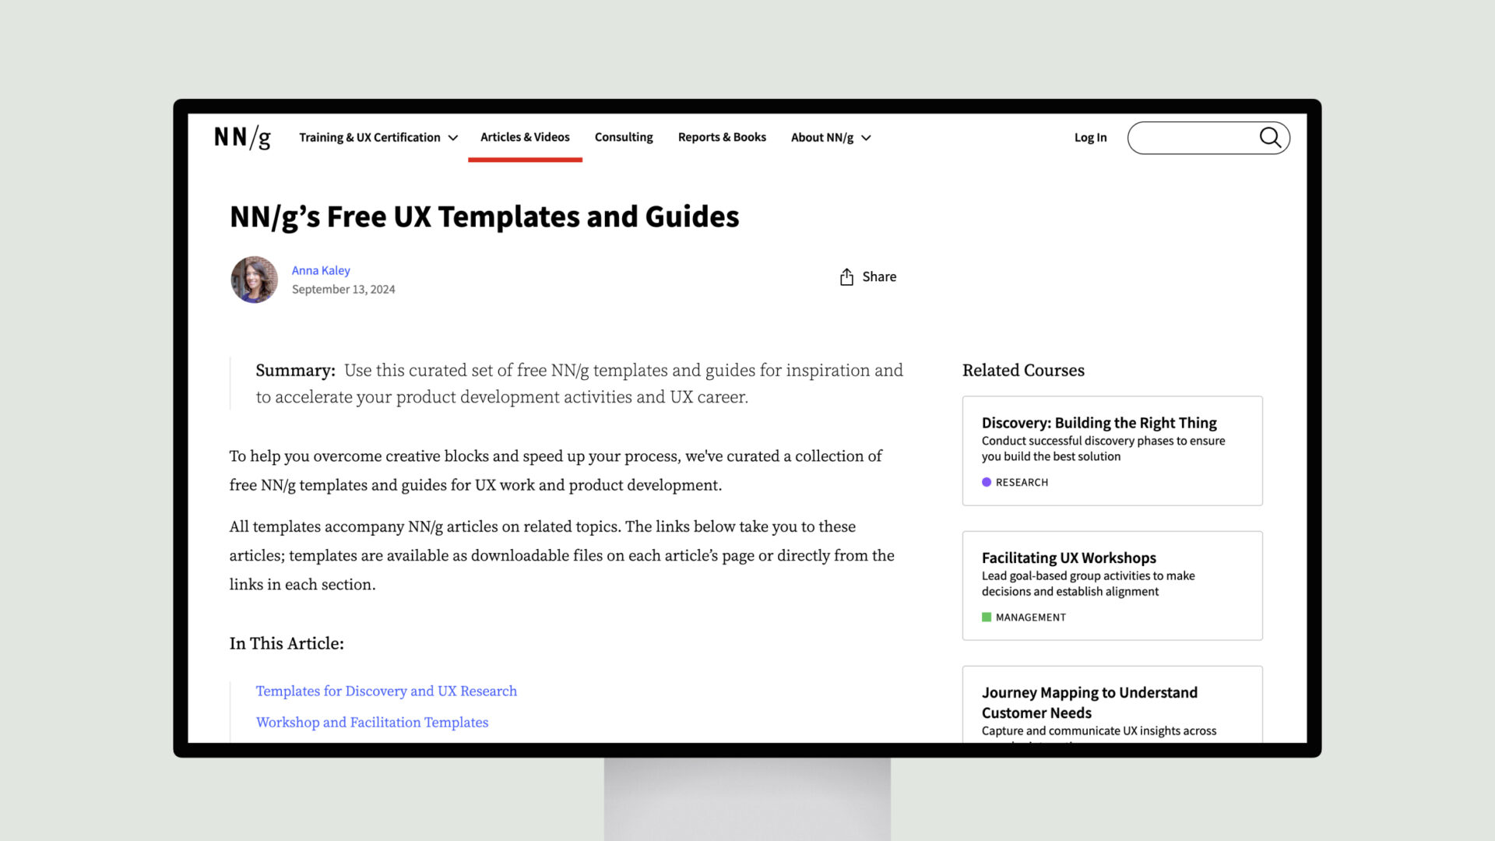Image resolution: width=1495 pixels, height=841 pixels.
Task: Click the author avatar of Anna Kaley
Action: 254,280
